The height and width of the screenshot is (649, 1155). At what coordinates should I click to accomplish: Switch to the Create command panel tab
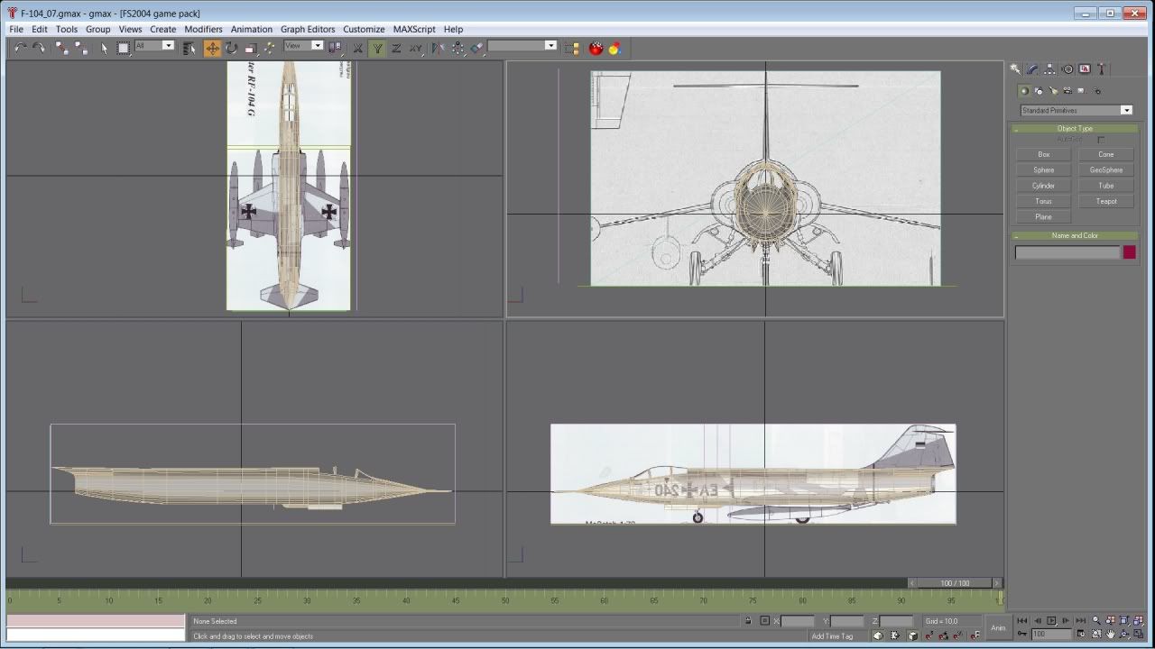tap(1015, 69)
